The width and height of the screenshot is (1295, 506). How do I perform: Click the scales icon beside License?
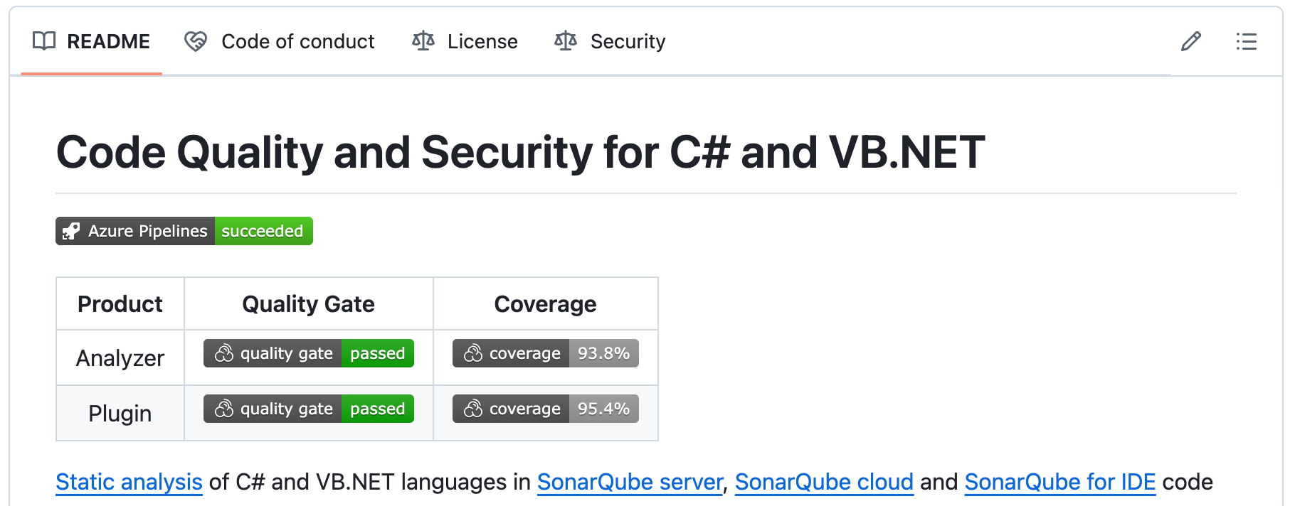(x=423, y=41)
